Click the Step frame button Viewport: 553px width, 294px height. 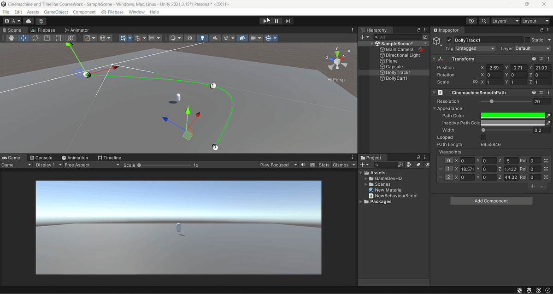(x=288, y=21)
